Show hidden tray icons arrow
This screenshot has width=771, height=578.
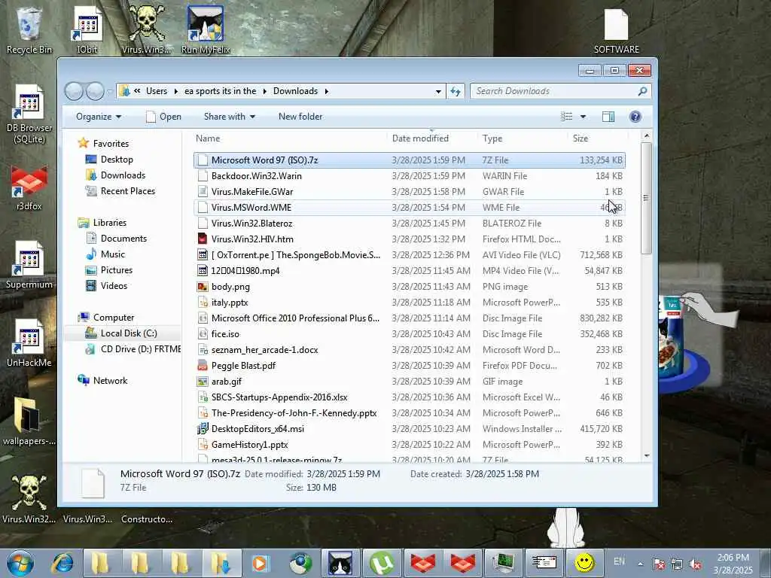point(640,564)
